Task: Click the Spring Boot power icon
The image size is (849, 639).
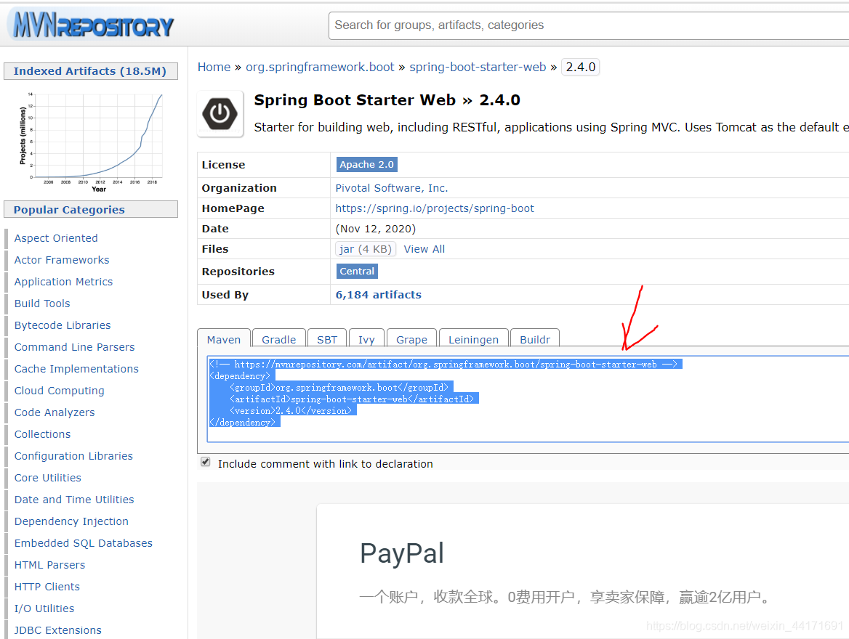Action: [220, 113]
